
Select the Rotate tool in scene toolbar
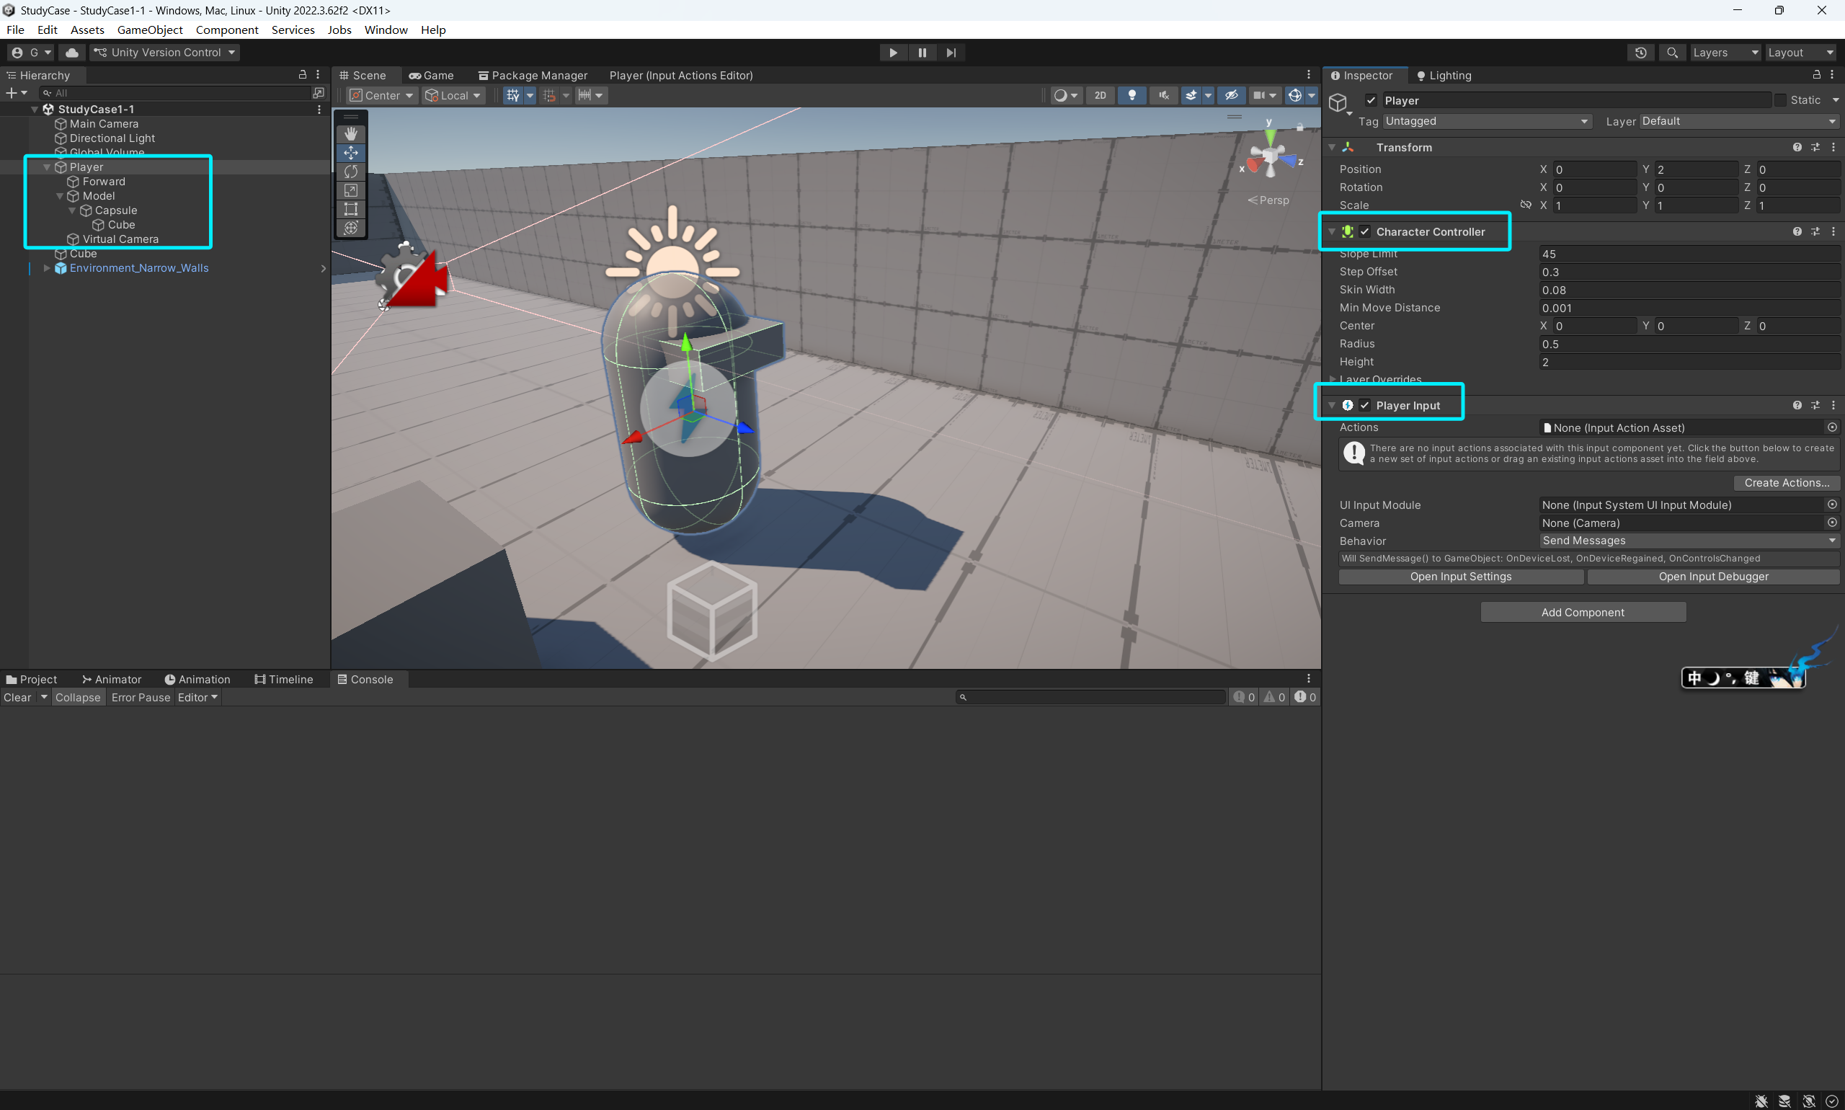tap(351, 172)
